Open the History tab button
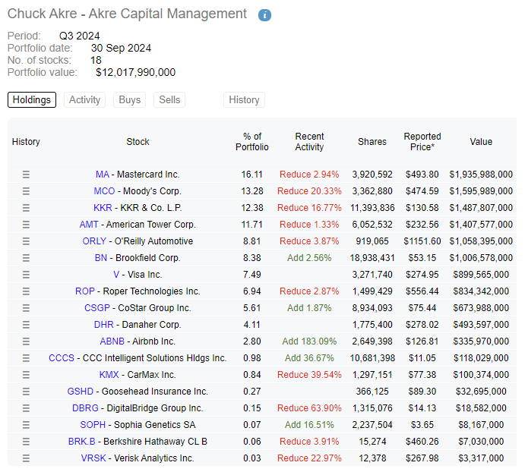The height and width of the screenshot is (472, 525). (244, 99)
